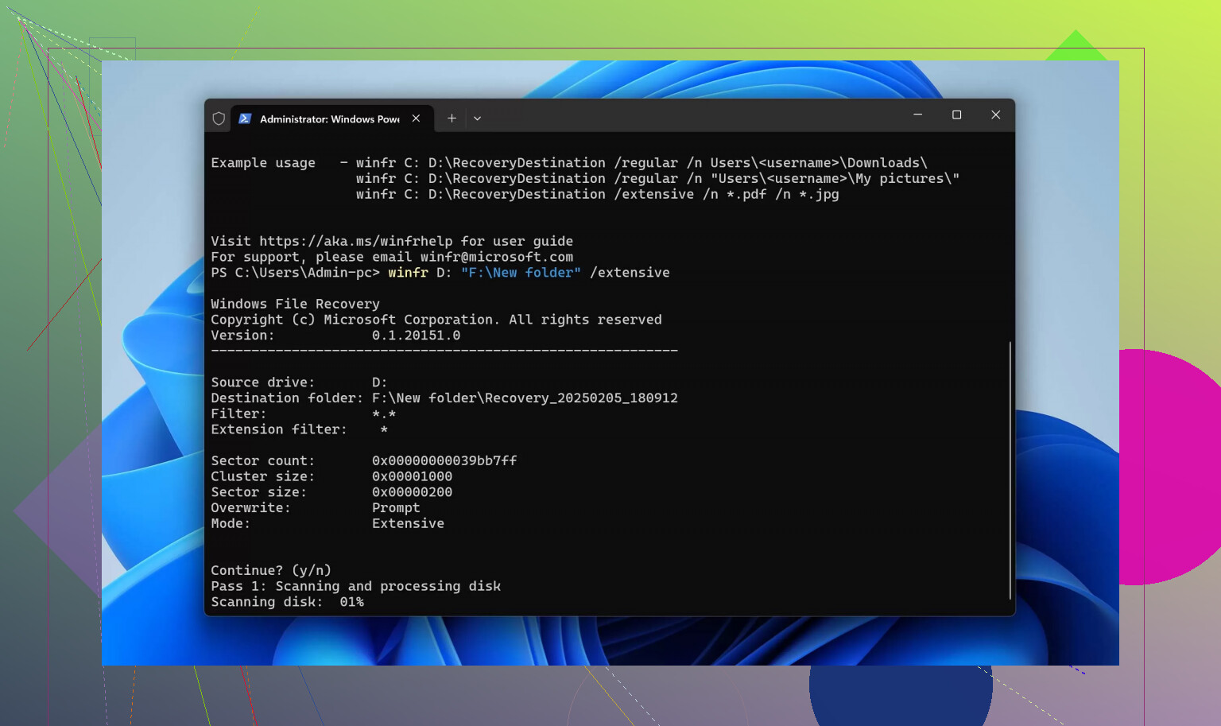Select the Administrator: Windows PowerShell tab
The width and height of the screenshot is (1221, 726).
coord(329,118)
